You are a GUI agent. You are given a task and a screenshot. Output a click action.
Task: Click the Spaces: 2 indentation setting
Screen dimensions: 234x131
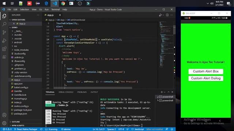point(111,129)
